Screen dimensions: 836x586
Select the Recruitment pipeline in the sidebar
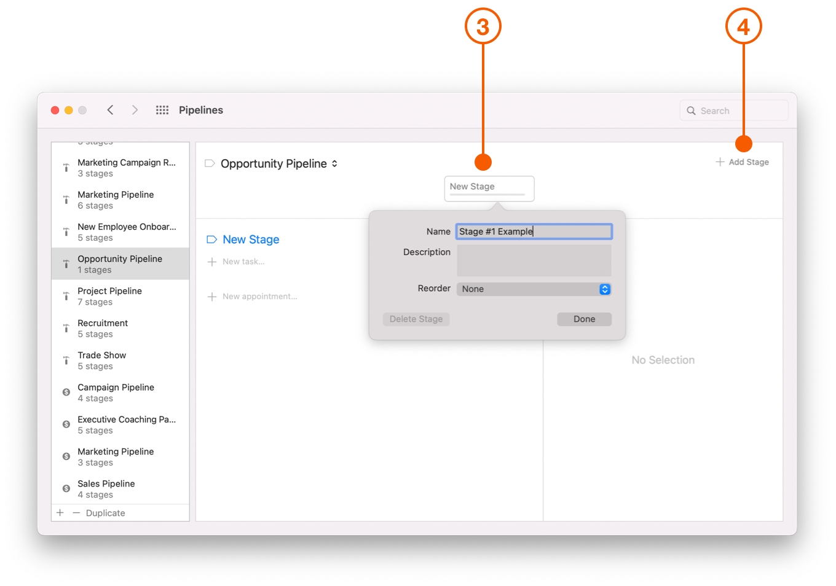(x=120, y=328)
